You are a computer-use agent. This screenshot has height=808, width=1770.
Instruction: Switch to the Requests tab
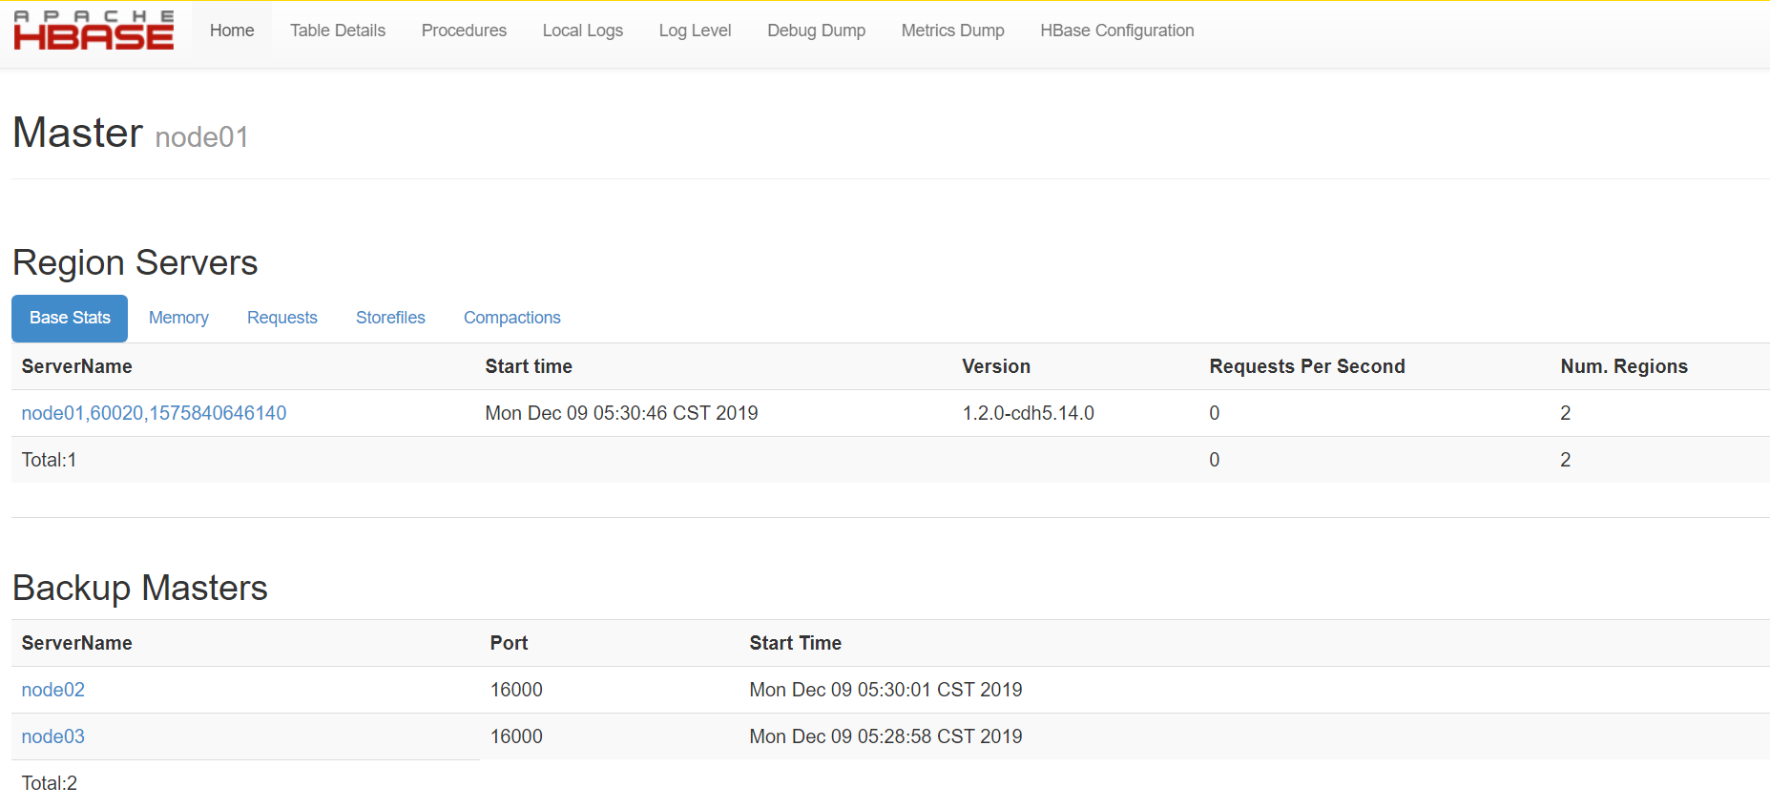pos(281,318)
